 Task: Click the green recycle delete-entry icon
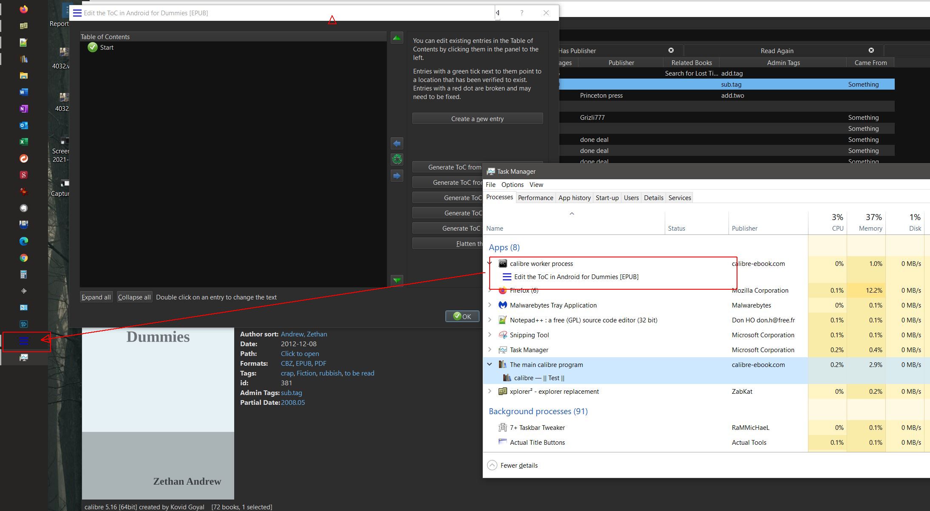tap(397, 159)
